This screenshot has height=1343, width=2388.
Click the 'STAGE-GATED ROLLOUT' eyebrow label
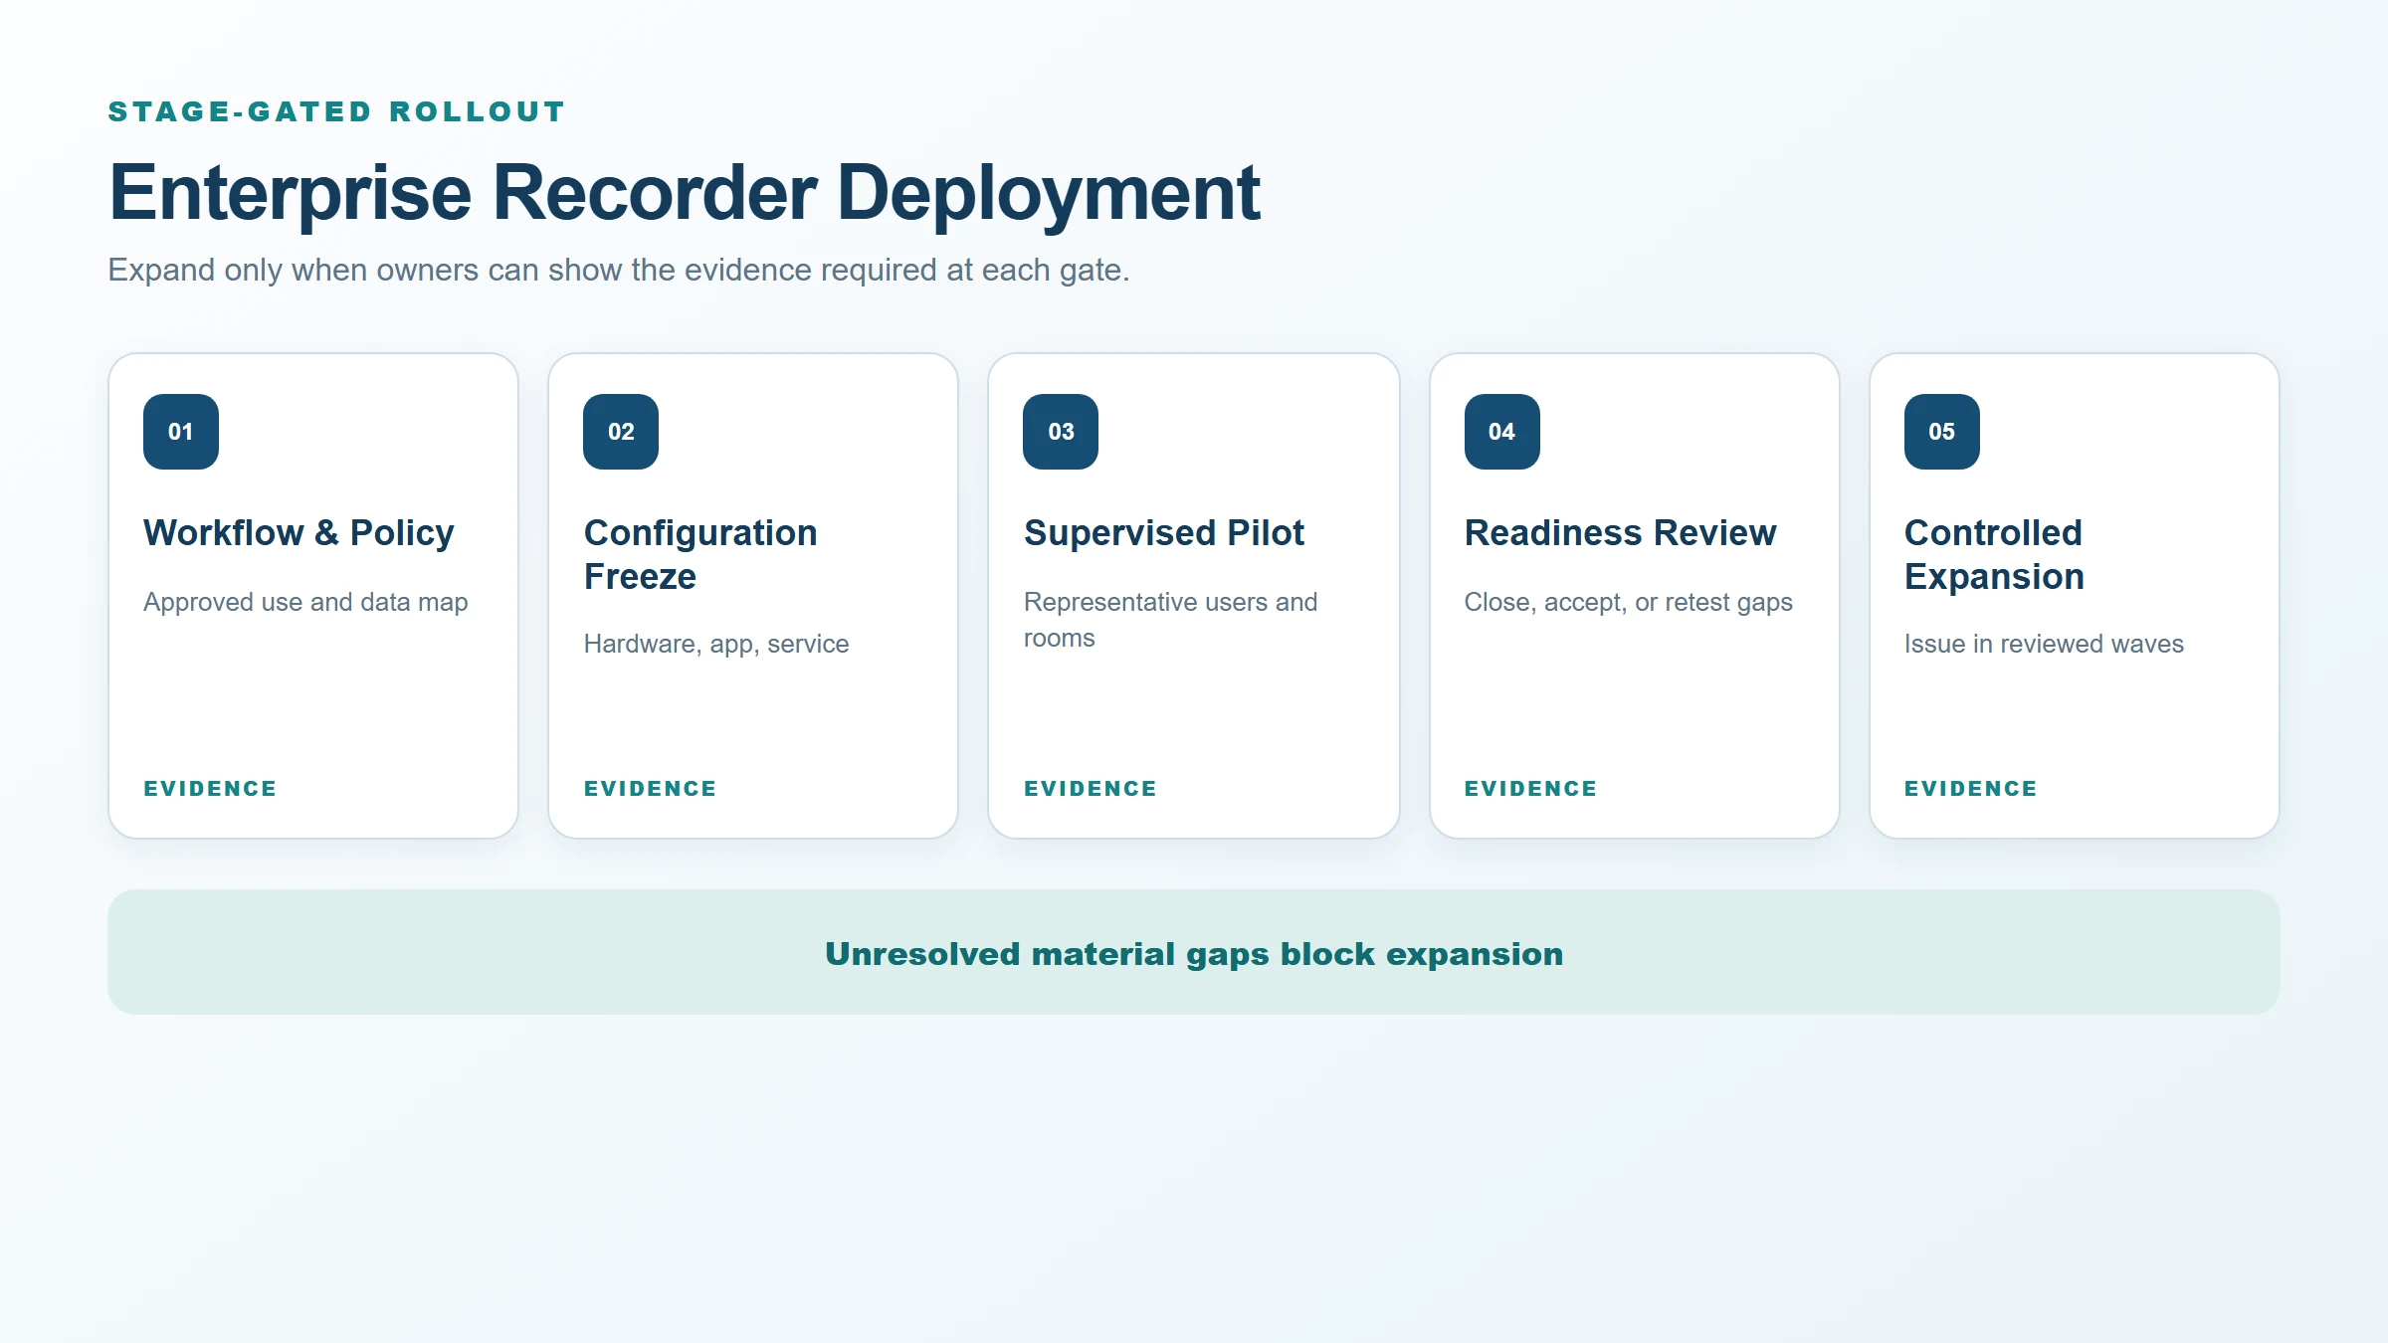point(336,111)
